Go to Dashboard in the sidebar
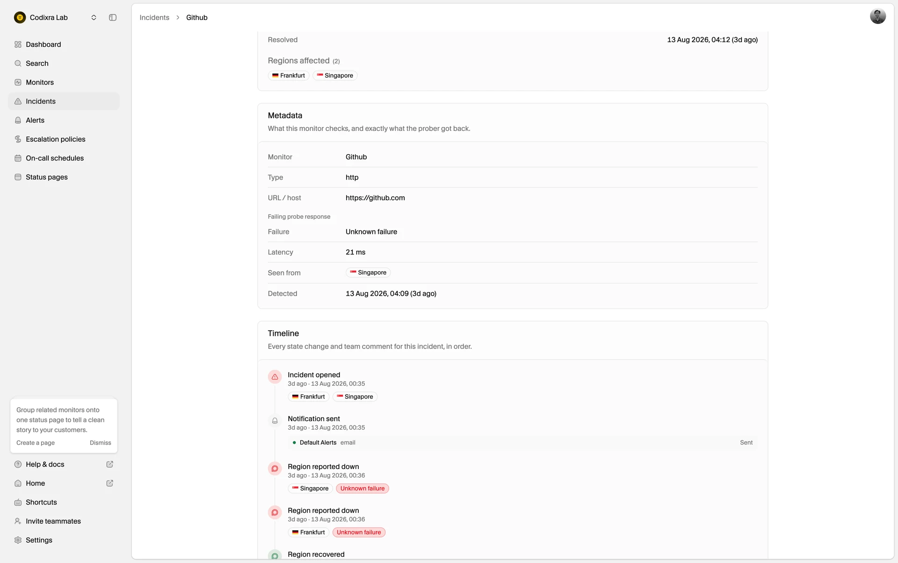This screenshot has height=563, width=898. pos(64,44)
